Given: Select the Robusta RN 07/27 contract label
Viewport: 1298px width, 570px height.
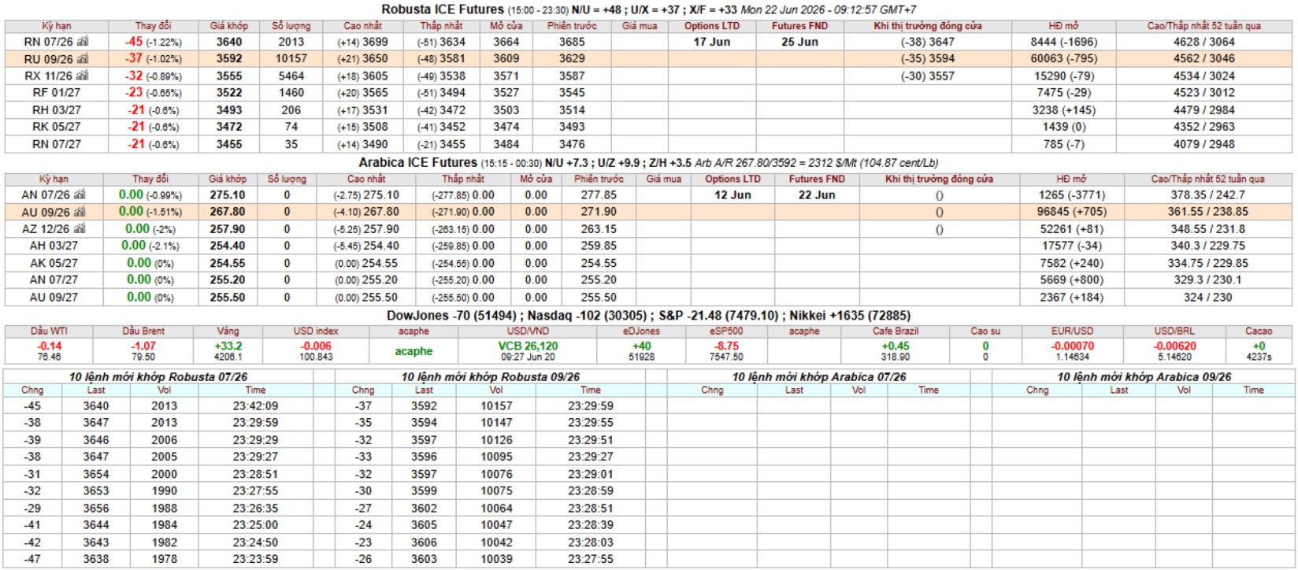Looking at the screenshot, I should [56, 144].
